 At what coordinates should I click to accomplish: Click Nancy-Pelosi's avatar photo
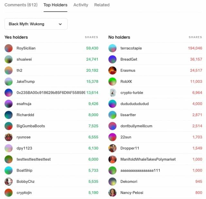pyautogui.click(x=113, y=193)
